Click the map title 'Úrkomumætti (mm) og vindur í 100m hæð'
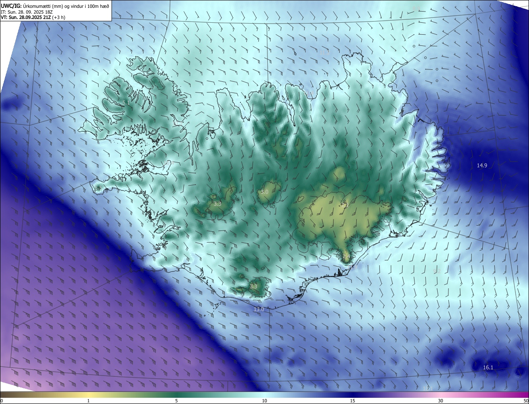The height and width of the screenshot is (404, 529). point(66,6)
